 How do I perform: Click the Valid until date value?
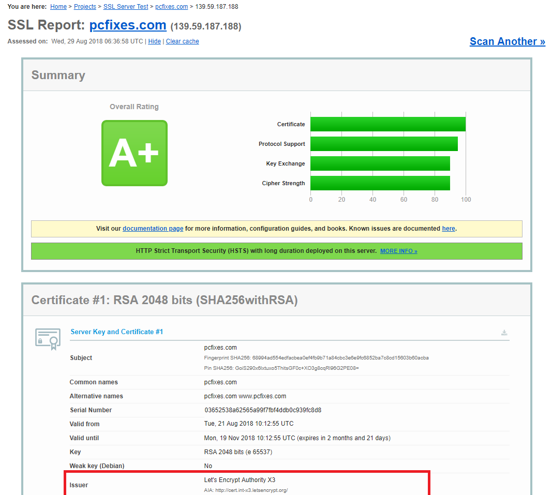pyautogui.click(x=297, y=438)
